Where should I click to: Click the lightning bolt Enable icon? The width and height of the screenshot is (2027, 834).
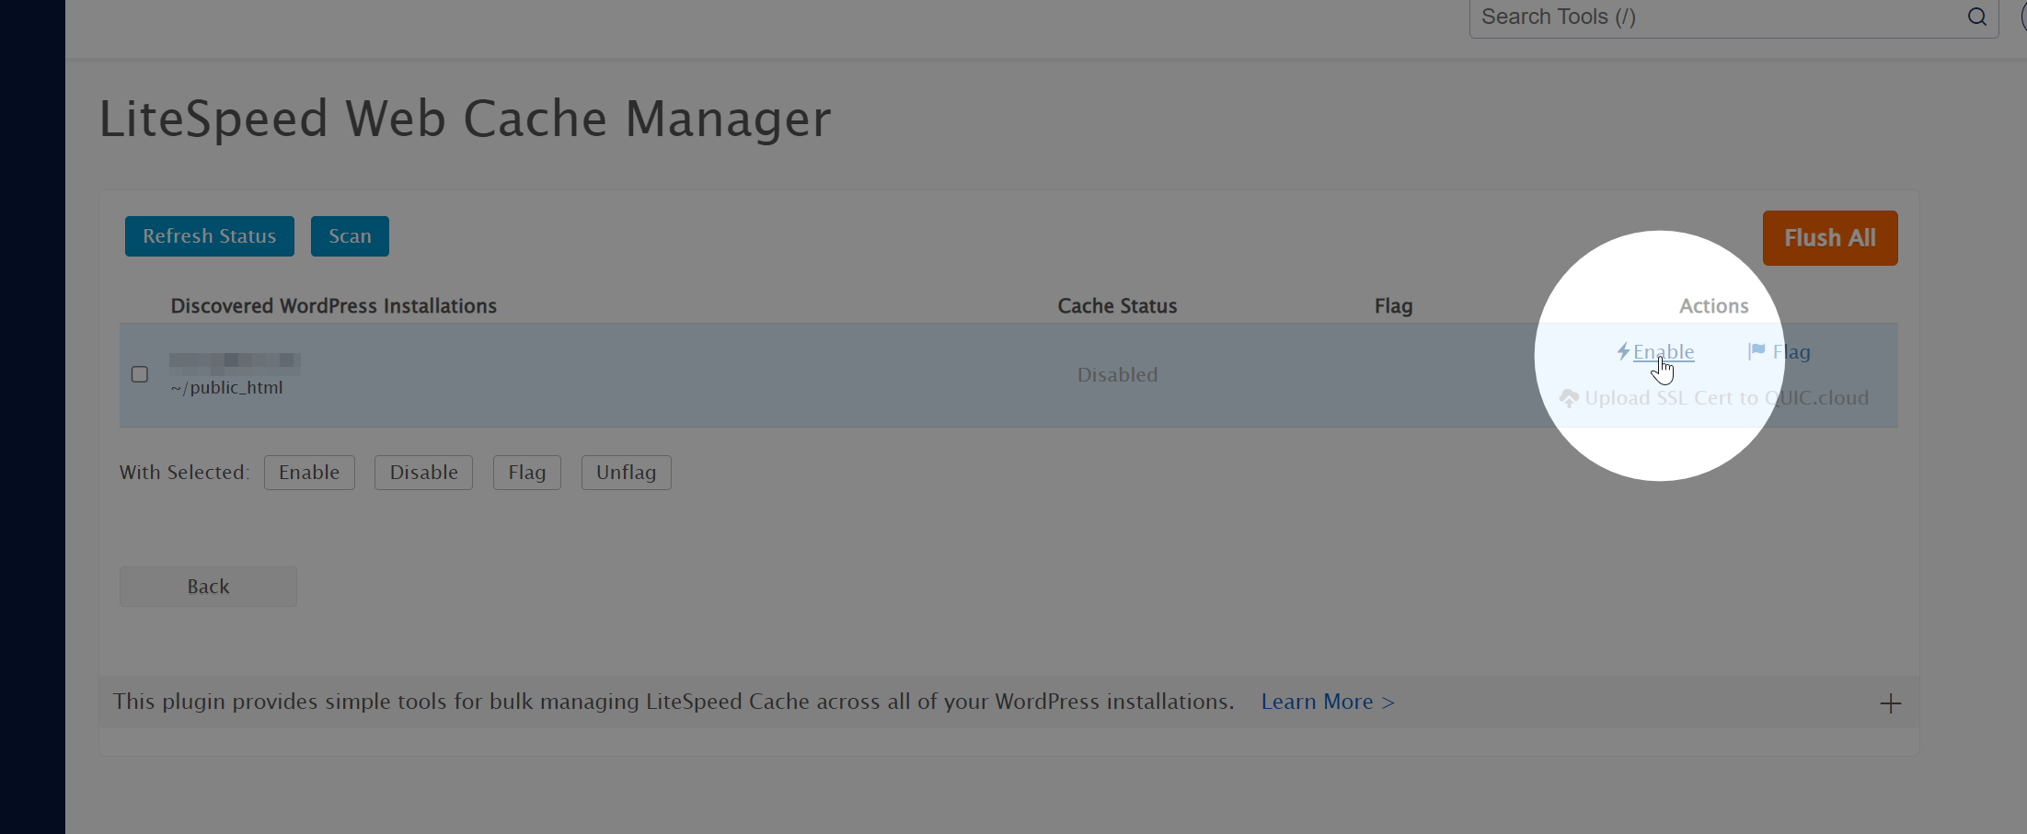[1623, 351]
